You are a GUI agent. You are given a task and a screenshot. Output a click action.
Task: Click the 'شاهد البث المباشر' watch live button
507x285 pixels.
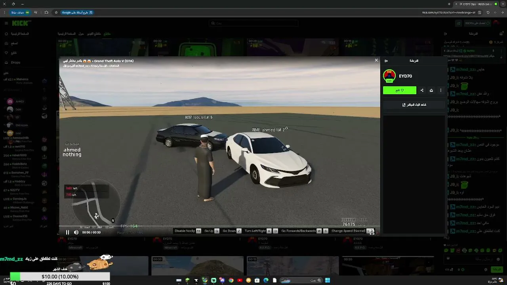tap(414, 104)
